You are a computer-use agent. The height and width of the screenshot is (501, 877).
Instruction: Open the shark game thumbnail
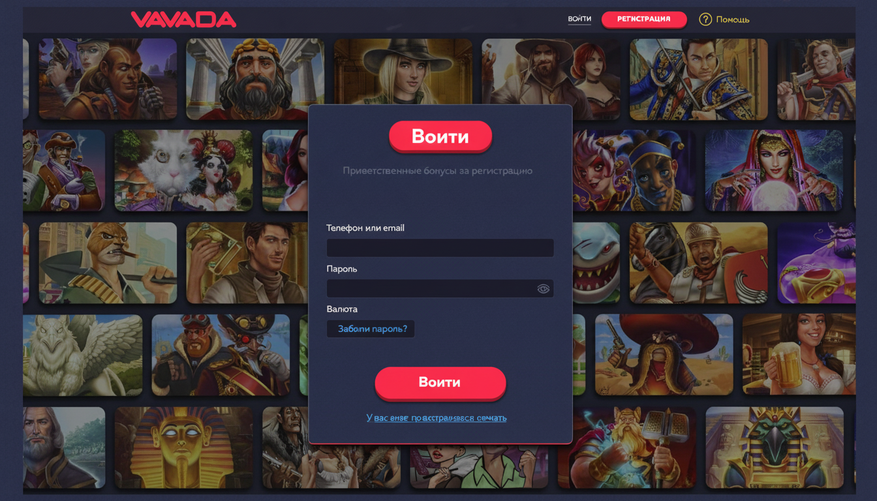[596, 263]
